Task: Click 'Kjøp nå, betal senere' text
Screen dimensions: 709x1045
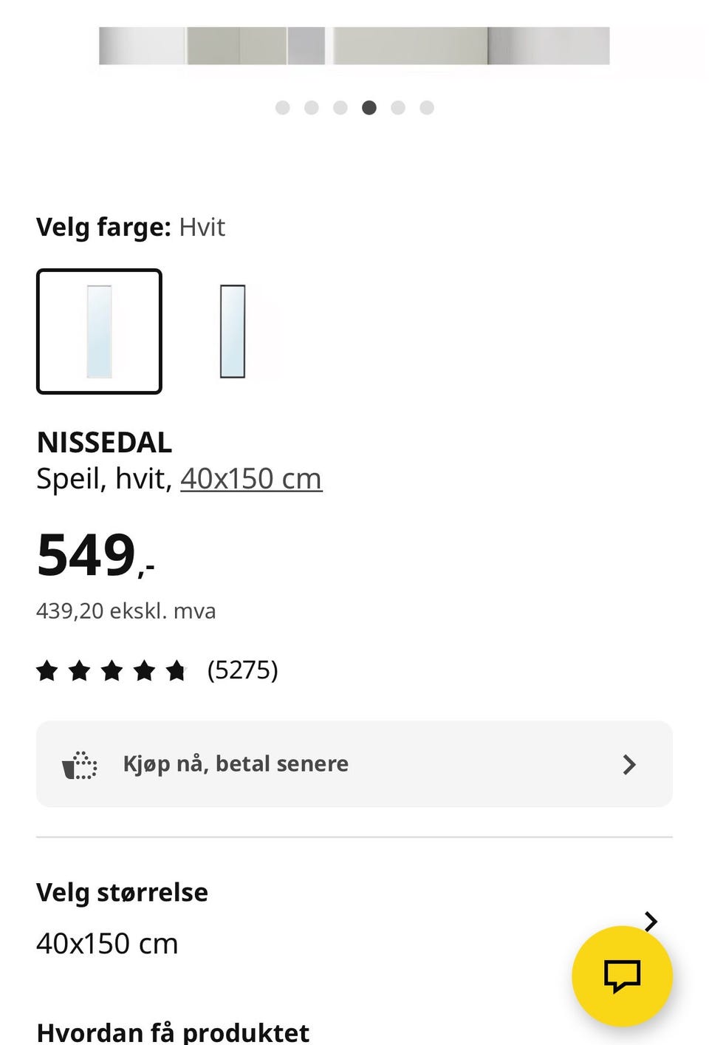Action: click(236, 764)
